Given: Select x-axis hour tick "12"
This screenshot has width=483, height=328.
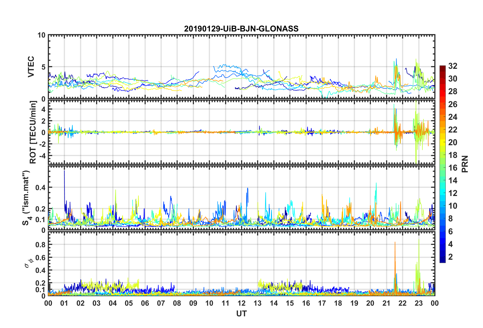Looking at the screenshot, I should pyautogui.click(x=241, y=303).
